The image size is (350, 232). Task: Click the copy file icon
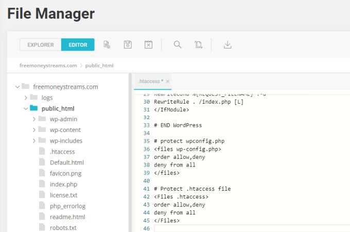point(198,45)
